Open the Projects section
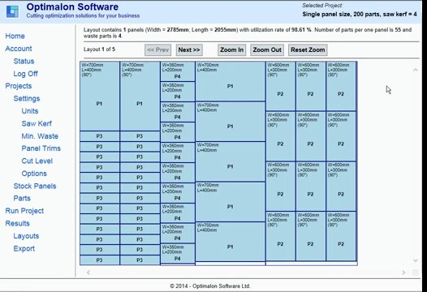This screenshot has width=427, height=292. tap(19, 86)
